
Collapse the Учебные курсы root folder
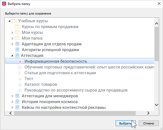click(x=9, y=21)
